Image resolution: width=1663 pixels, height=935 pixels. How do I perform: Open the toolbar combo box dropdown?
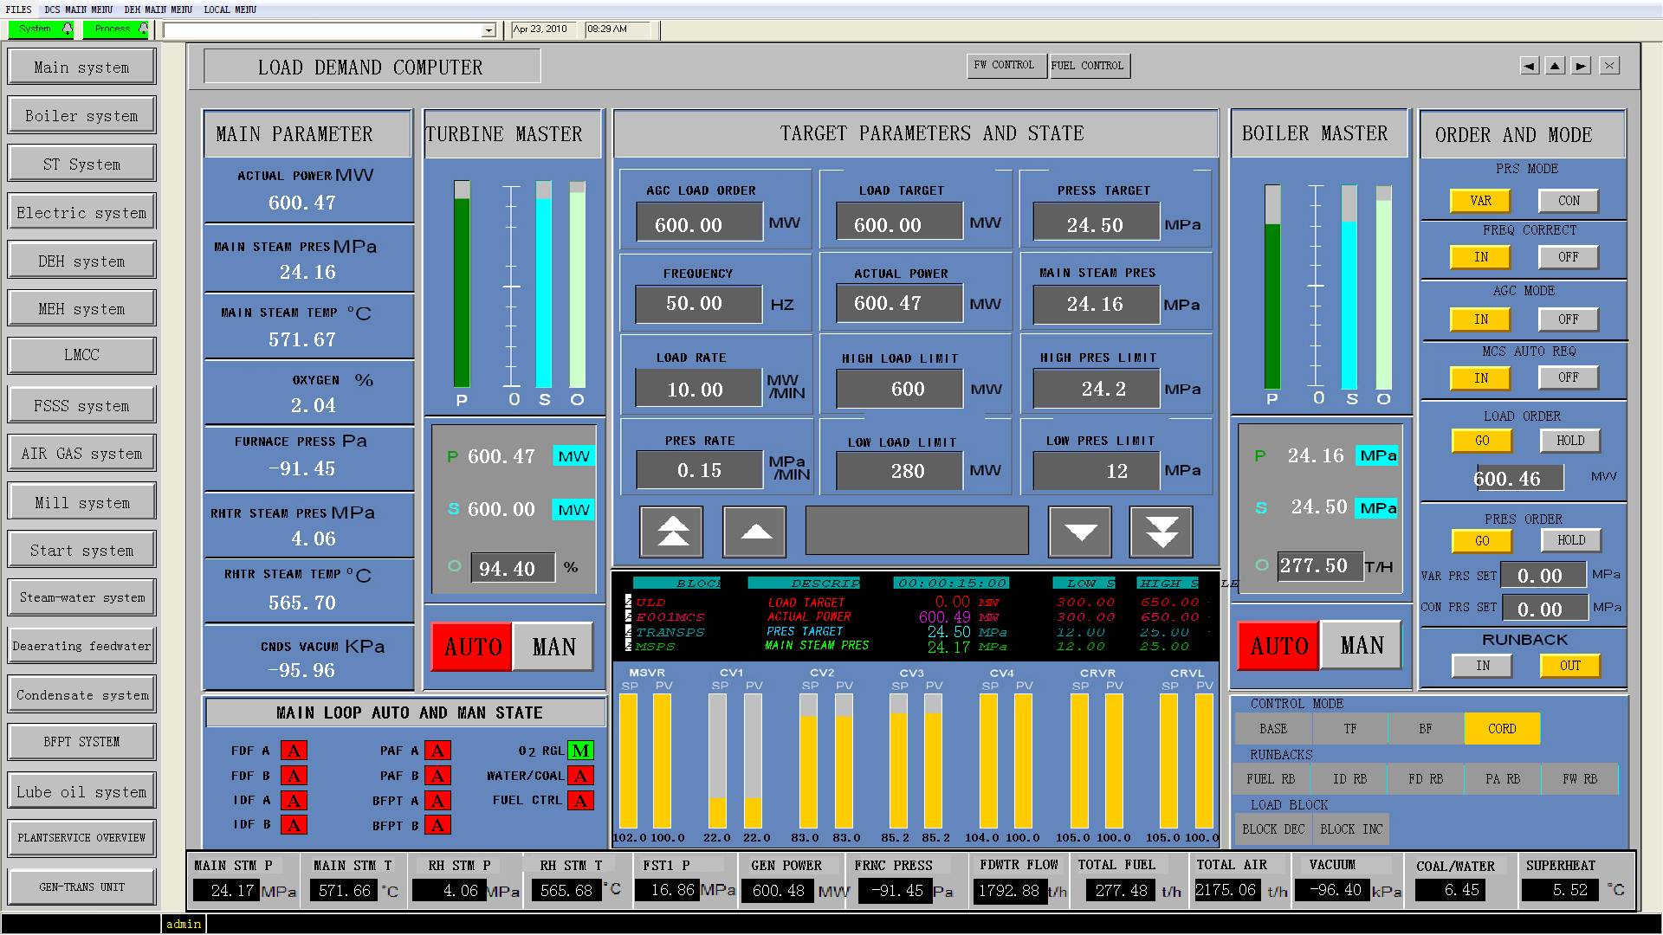(489, 30)
